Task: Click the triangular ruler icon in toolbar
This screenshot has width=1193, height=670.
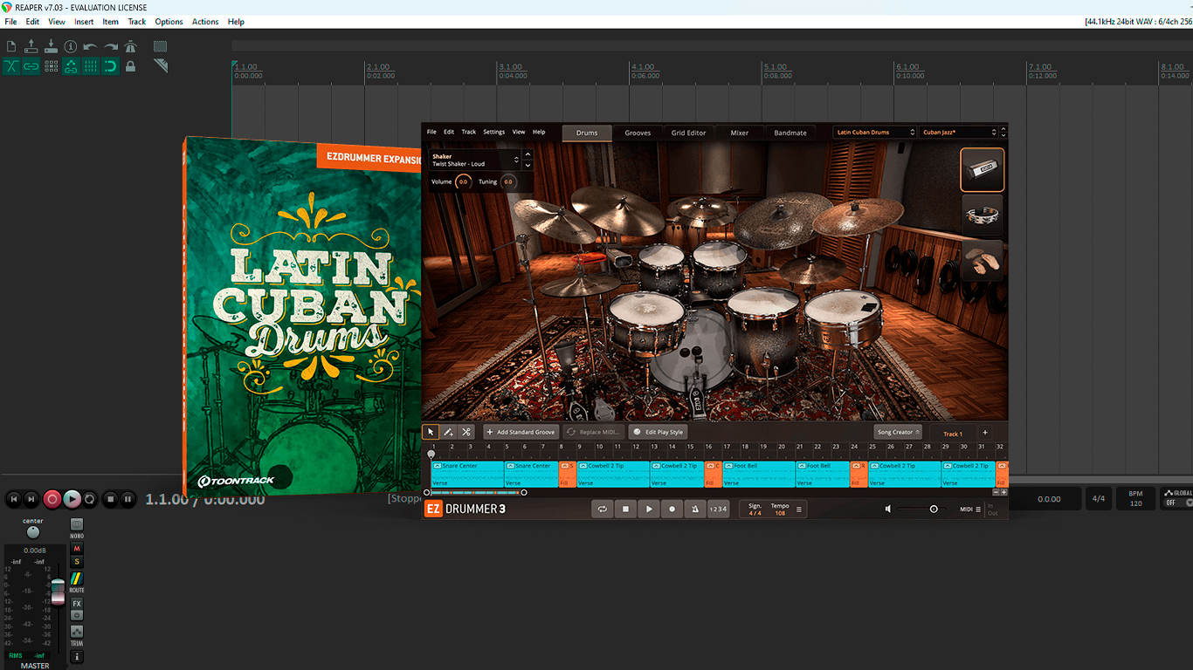Action: pos(161,66)
